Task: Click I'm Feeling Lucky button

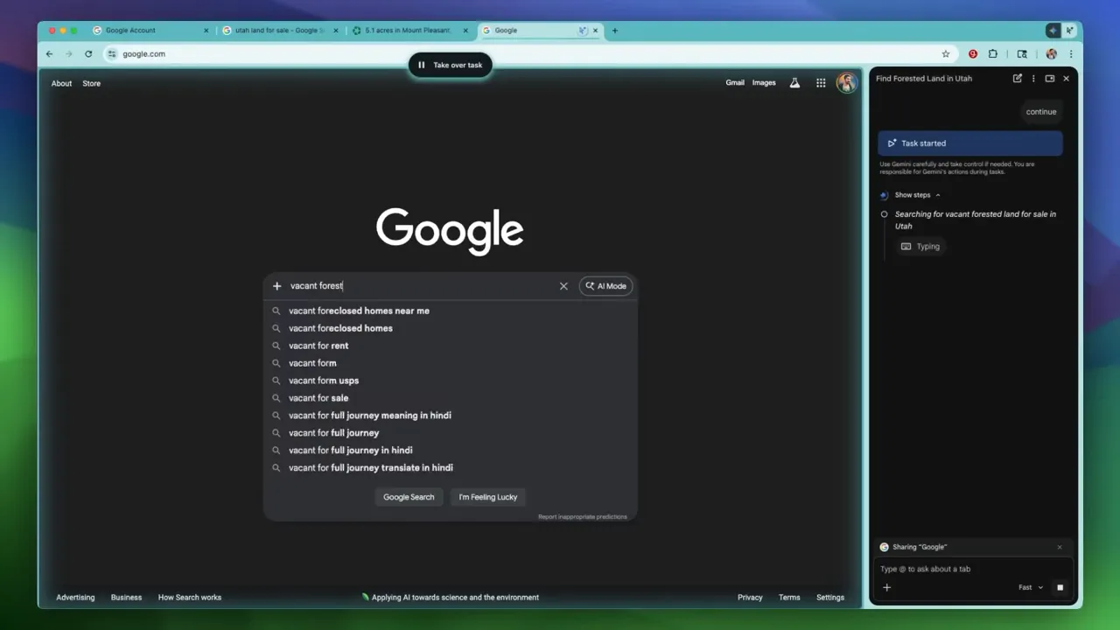Action: pyautogui.click(x=488, y=497)
